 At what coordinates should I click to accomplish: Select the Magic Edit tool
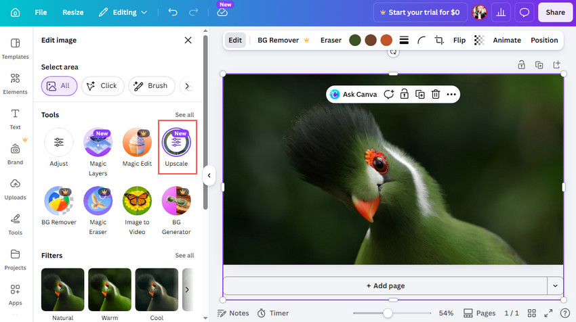click(137, 147)
